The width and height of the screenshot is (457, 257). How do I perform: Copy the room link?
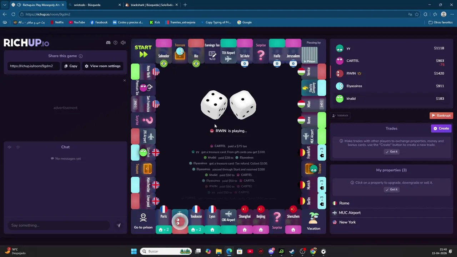[71, 66]
